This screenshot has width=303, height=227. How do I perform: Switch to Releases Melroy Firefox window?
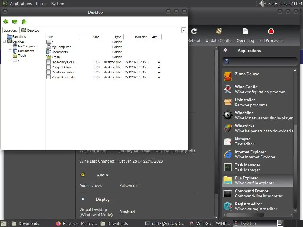(77, 223)
